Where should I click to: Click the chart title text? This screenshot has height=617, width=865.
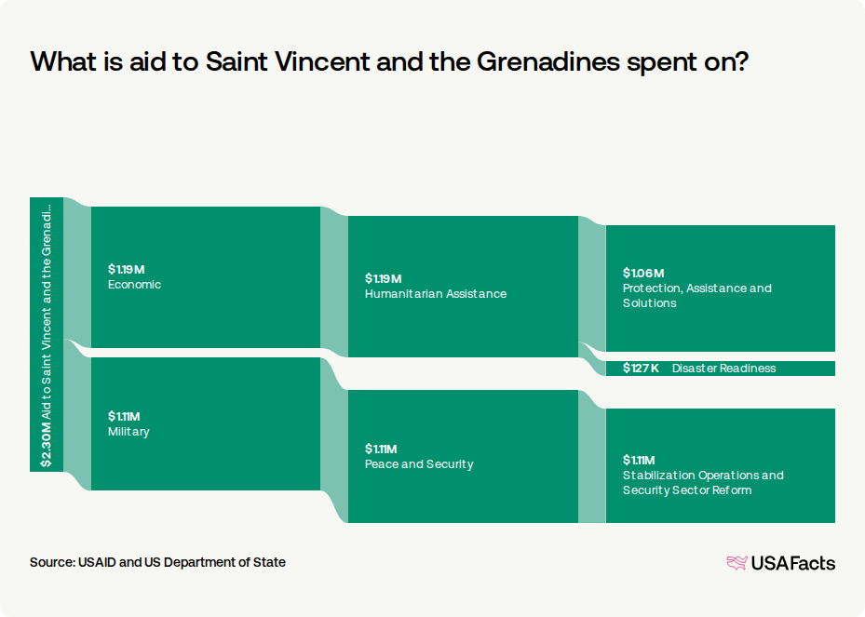[389, 62]
